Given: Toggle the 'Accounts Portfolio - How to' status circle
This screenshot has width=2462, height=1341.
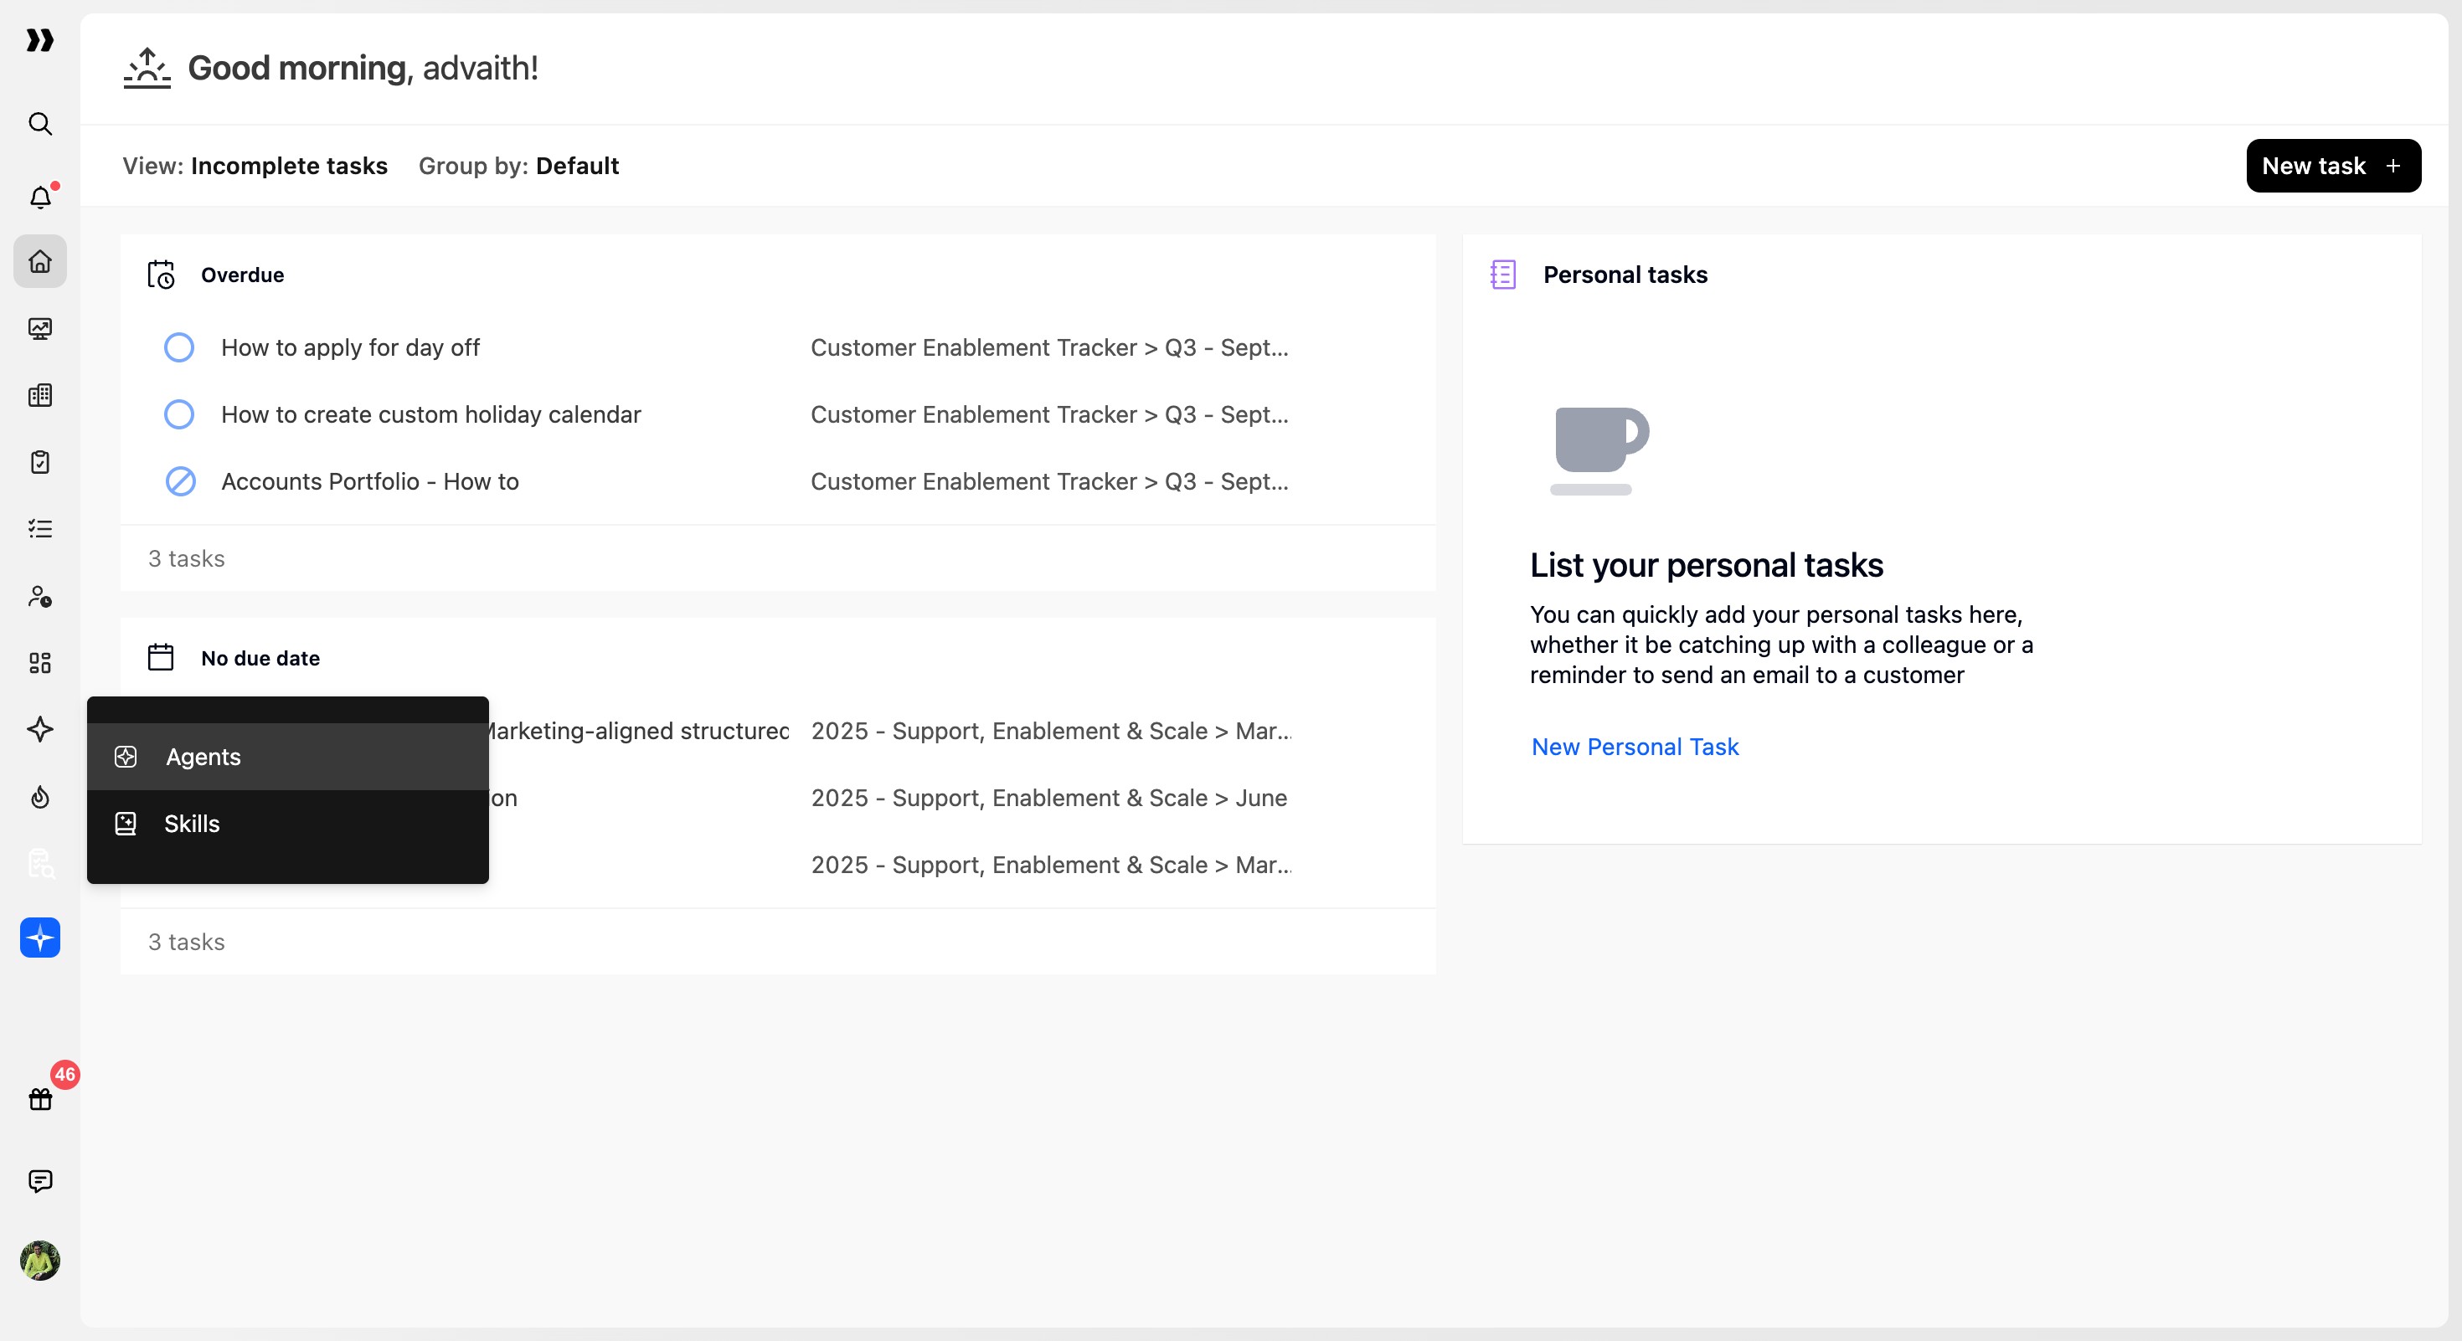Looking at the screenshot, I should click(x=180, y=481).
